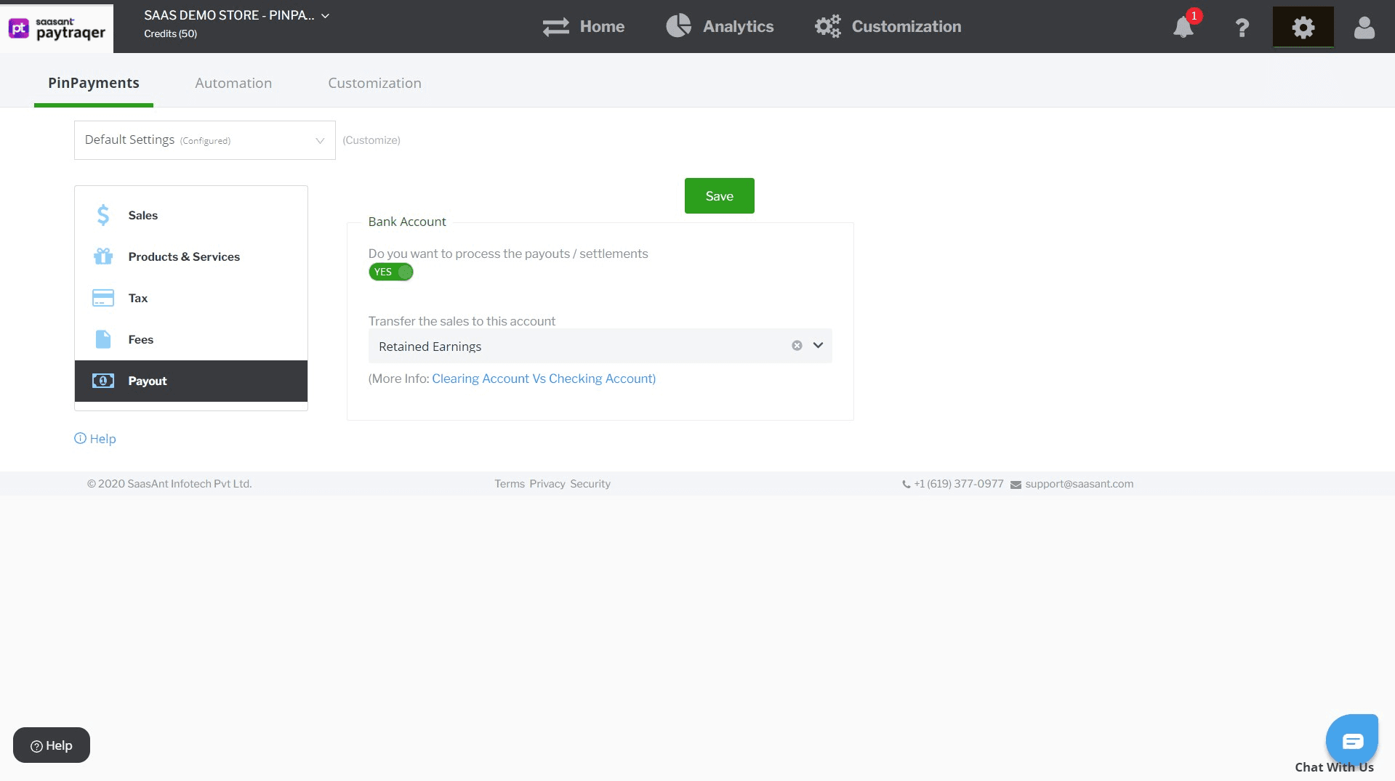Click the Products & Services gift icon
Screen dimensions: 1395x781
[x=103, y=256]
